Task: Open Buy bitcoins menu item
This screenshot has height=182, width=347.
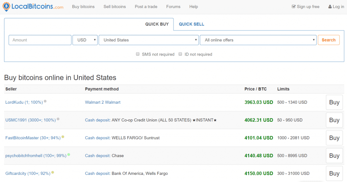Action: 83,7
